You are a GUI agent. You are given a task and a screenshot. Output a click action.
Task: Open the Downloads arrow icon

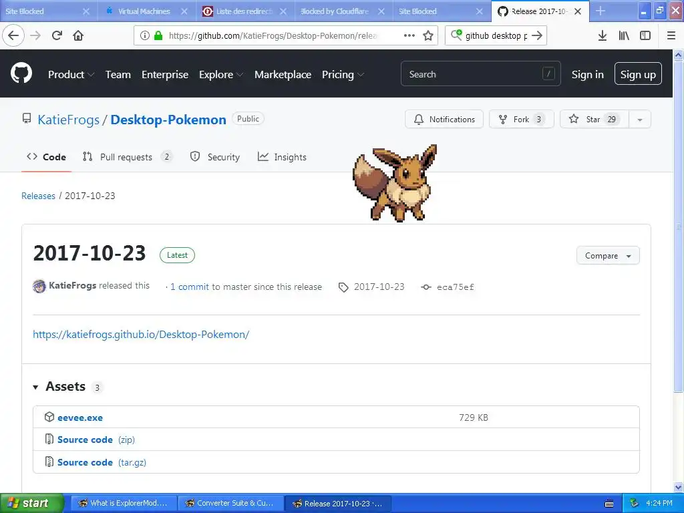click(x=602, y=36)
